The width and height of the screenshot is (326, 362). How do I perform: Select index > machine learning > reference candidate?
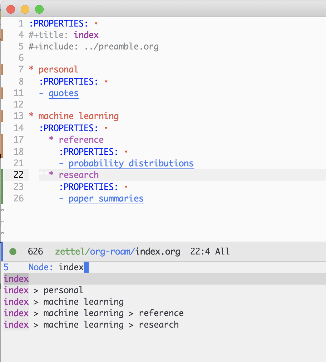click(93, 313)
